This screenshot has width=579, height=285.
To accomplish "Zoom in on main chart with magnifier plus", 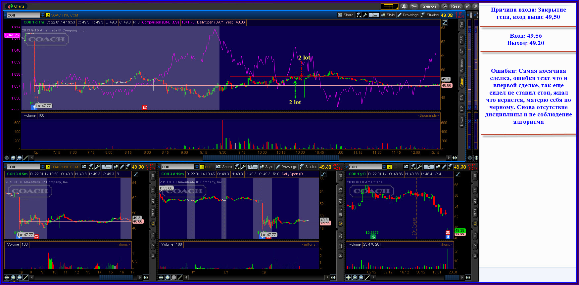I will click(13, 158).
